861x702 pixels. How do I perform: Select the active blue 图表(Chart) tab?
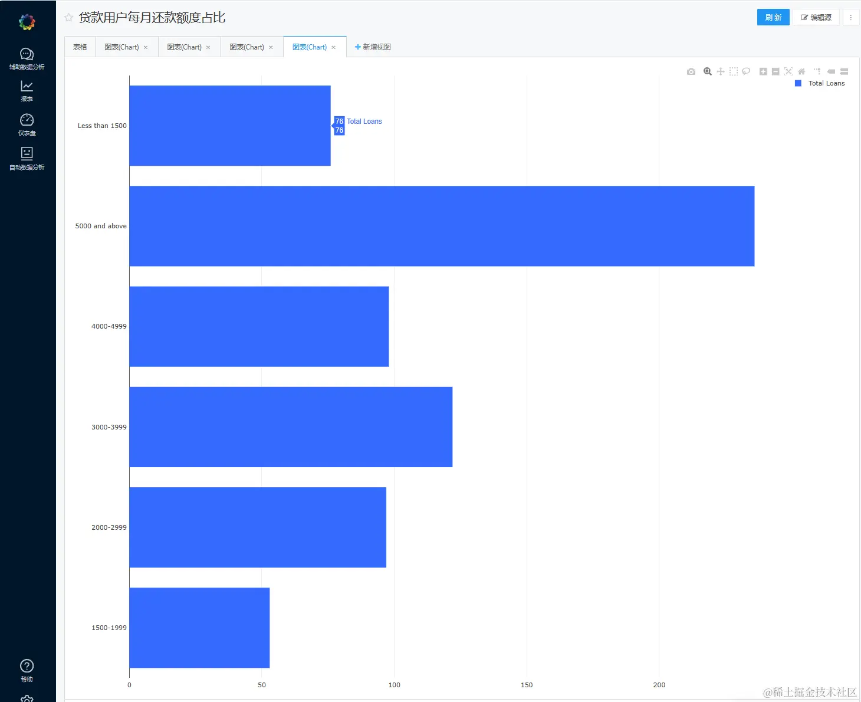tap(310, 47)
